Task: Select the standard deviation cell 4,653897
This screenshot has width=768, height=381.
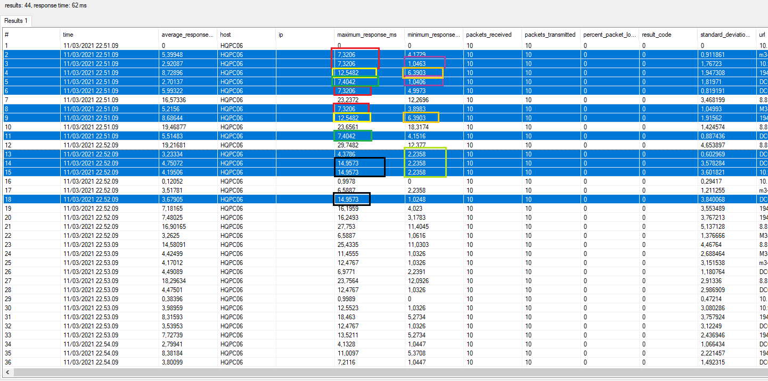Action: tap(727, 145)
